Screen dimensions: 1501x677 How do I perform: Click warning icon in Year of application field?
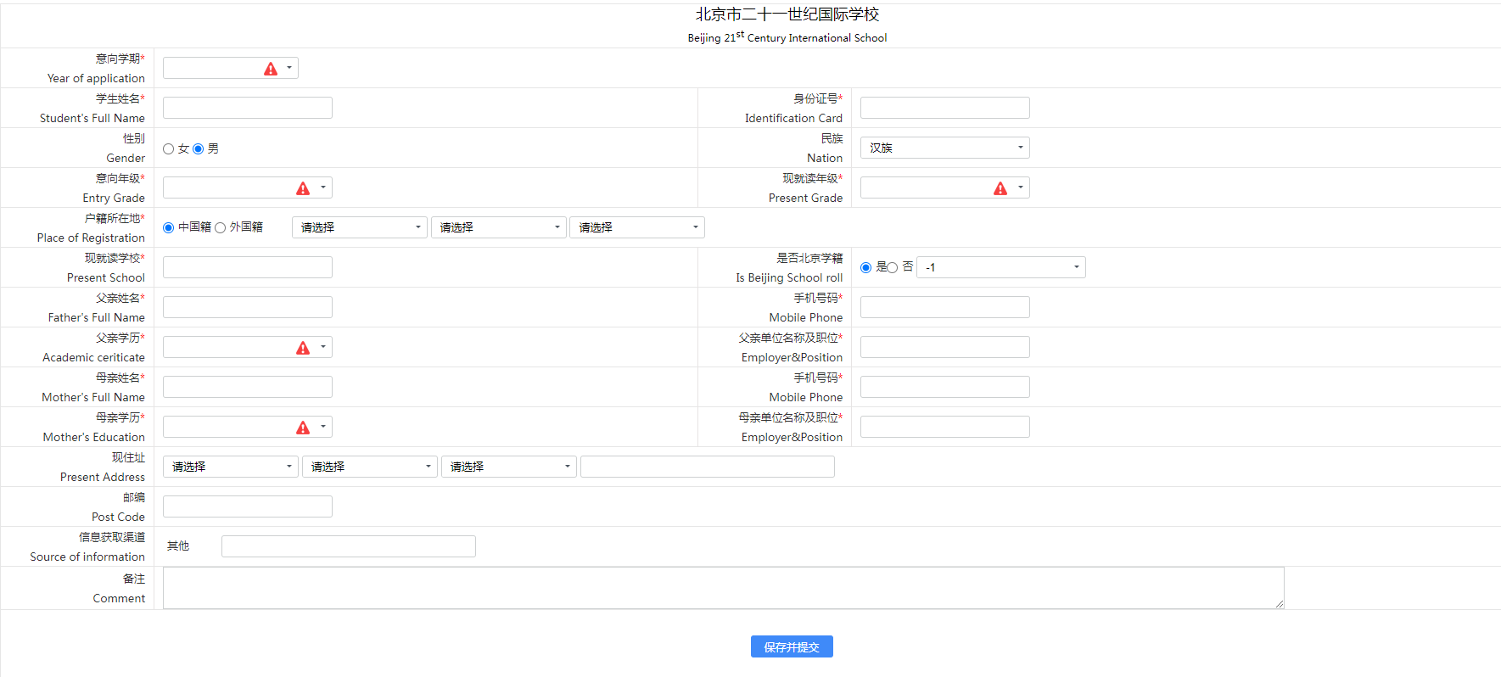pos(271,69)
